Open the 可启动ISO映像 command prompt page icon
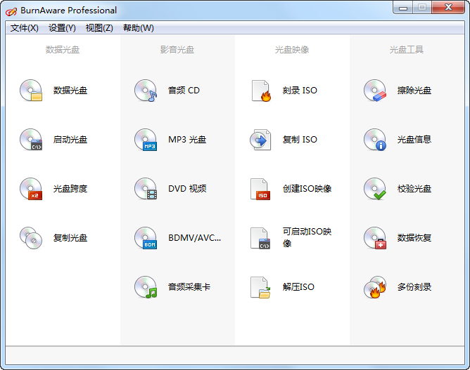Image resolution: width=470 pixels, height=370 pixels. click(260, 238)
